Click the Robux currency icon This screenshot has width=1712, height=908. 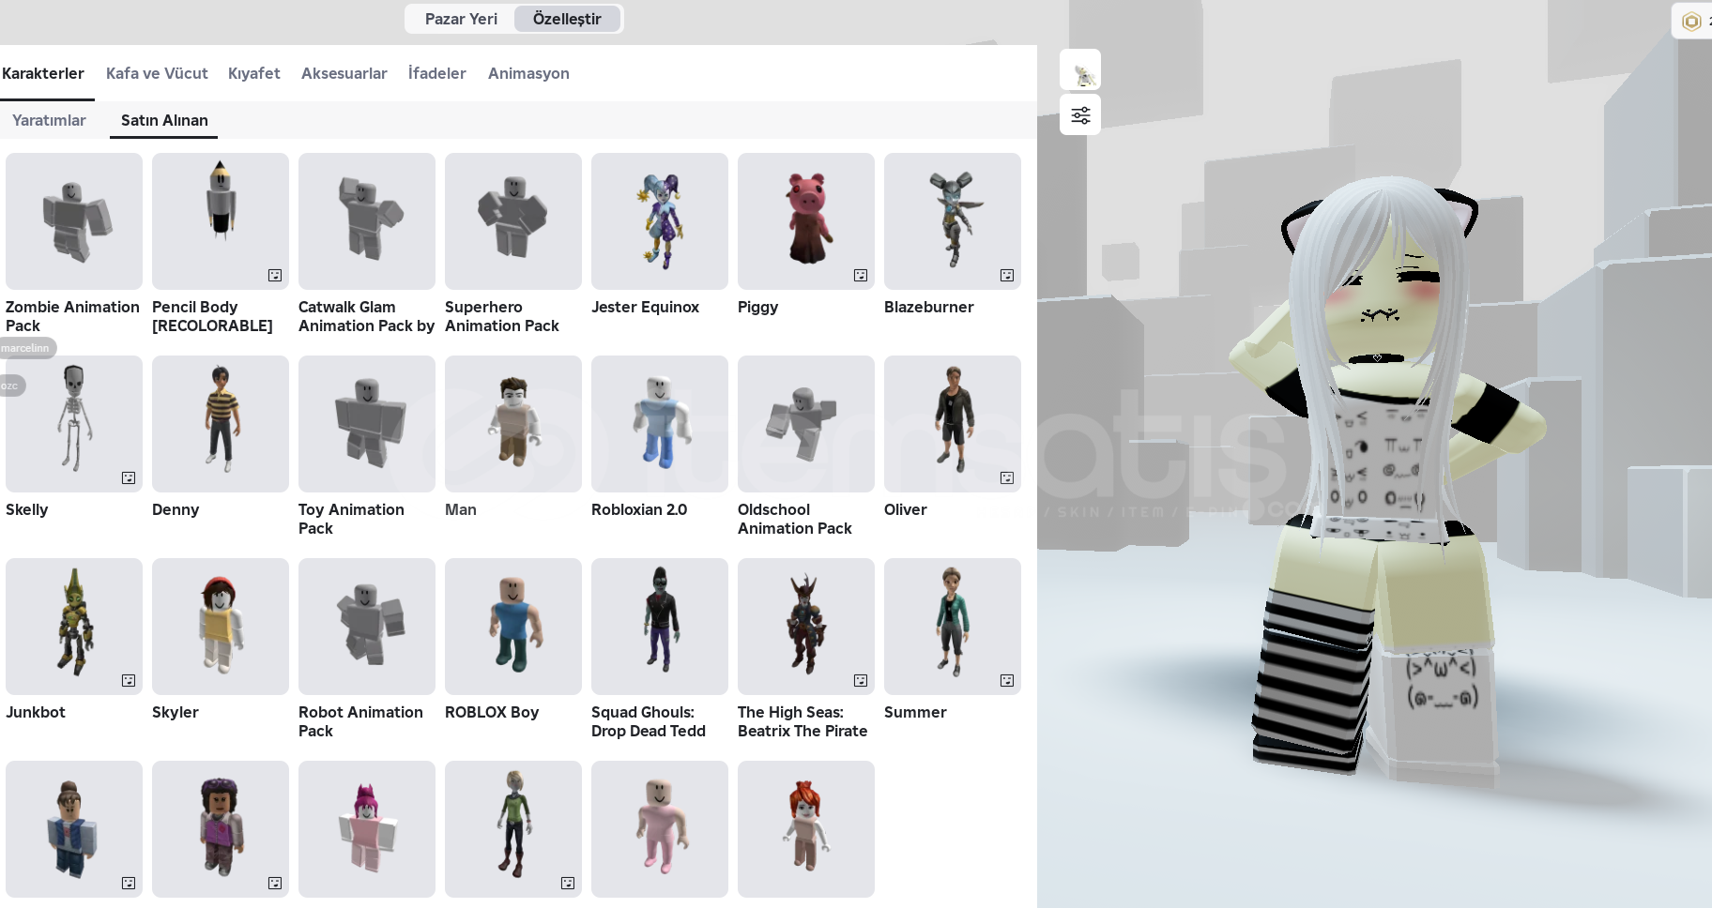[1691, 21]
